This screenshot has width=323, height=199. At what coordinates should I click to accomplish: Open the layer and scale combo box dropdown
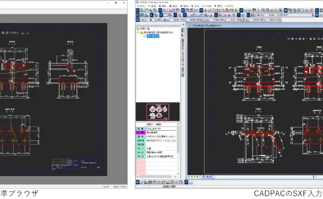tap(312, 15)
